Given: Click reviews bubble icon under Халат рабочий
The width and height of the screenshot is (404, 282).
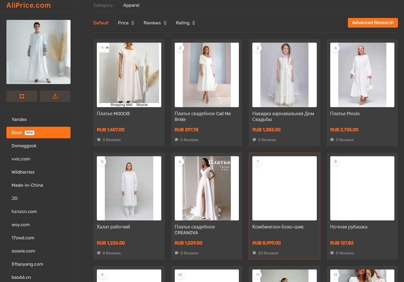Looking at the screenshot, I should click(99, 253).
